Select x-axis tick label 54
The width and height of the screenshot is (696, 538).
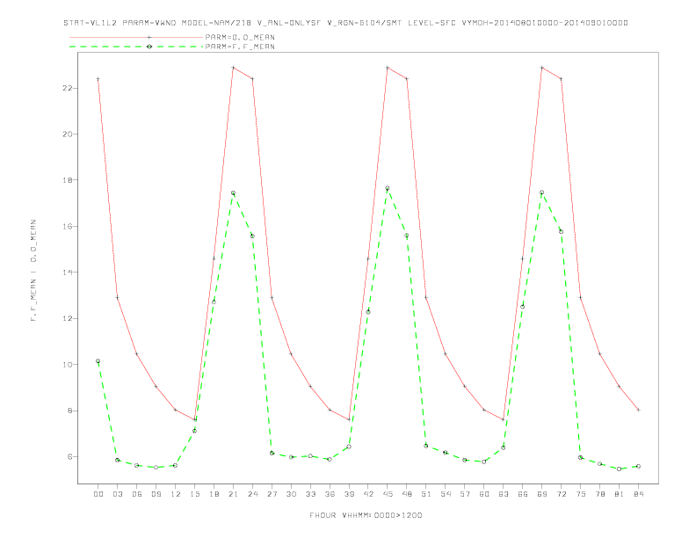click(446, 494)
